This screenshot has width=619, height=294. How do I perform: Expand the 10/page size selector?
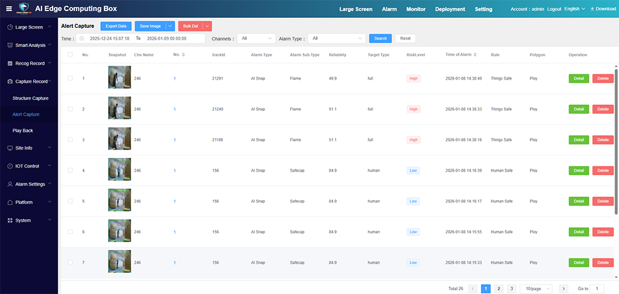(536, 288)
